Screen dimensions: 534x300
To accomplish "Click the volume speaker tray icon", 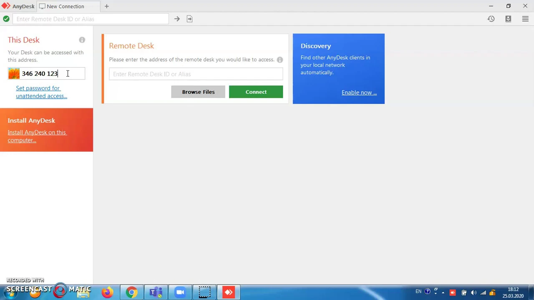I will 474,292.
